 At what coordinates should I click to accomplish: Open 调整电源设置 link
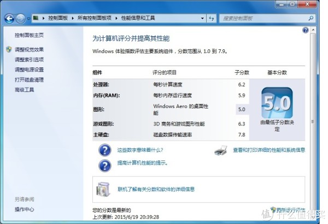pyautogui.click(x=29, y=70)
